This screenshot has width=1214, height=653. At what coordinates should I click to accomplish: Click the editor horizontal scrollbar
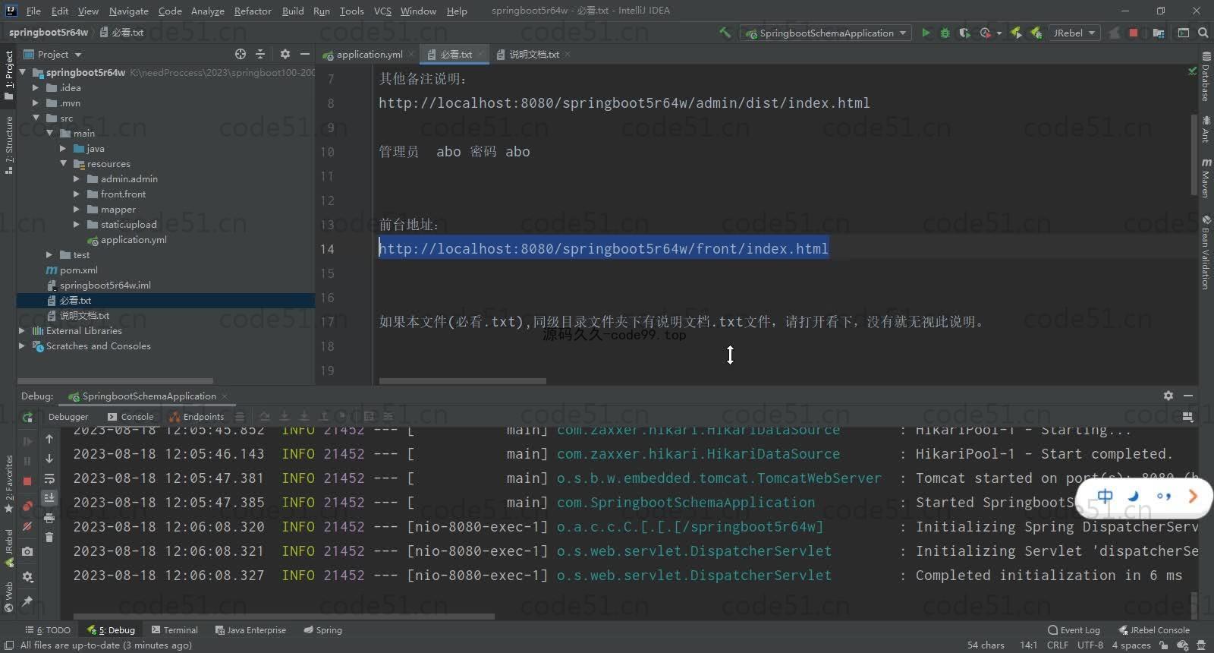(x=462, y=381)
